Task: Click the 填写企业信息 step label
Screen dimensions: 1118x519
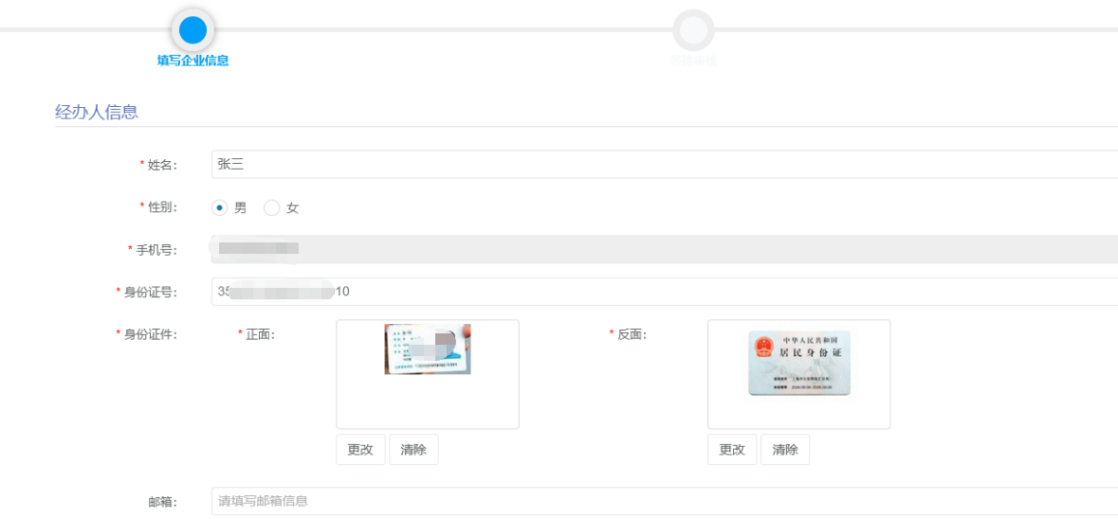Action: [x=192, y=61]
